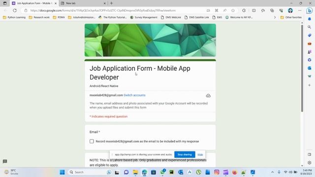Viewport: 315px width, 177px height.
Task: Open the sidebar shopping tag icon
Action: tap(310, 35)
